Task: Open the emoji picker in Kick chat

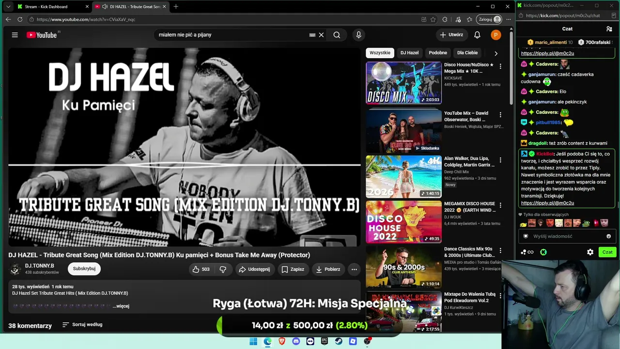Action: point(609,237)
